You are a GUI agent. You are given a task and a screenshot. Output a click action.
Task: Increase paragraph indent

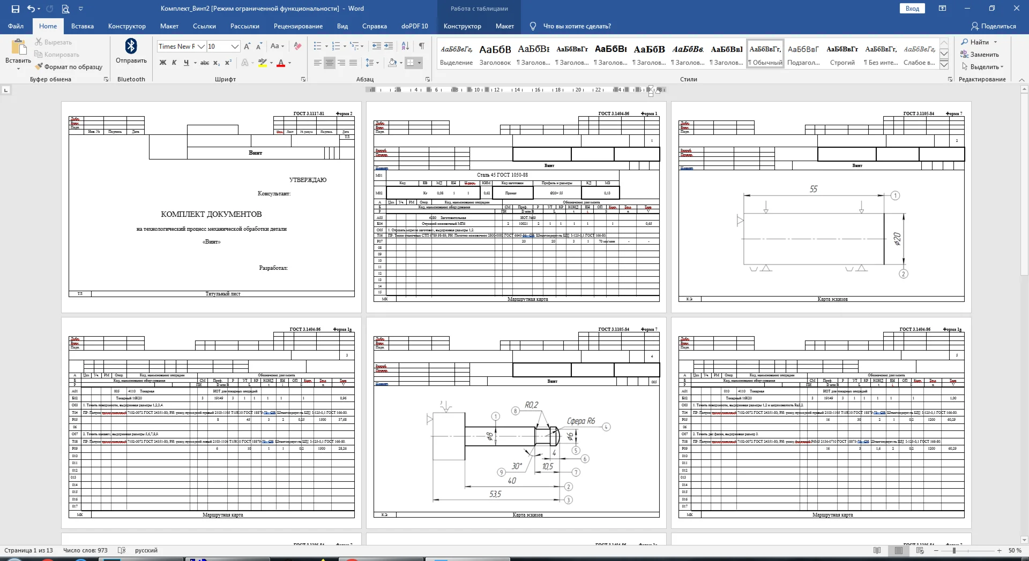389,47
